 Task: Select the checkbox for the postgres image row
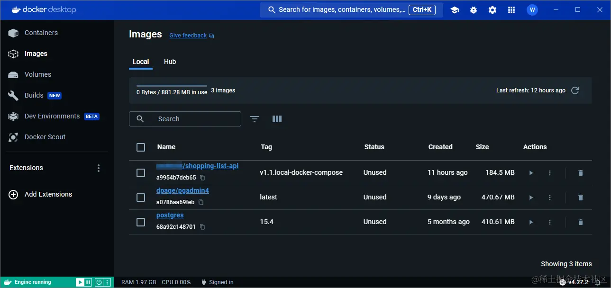click(141, 222)
